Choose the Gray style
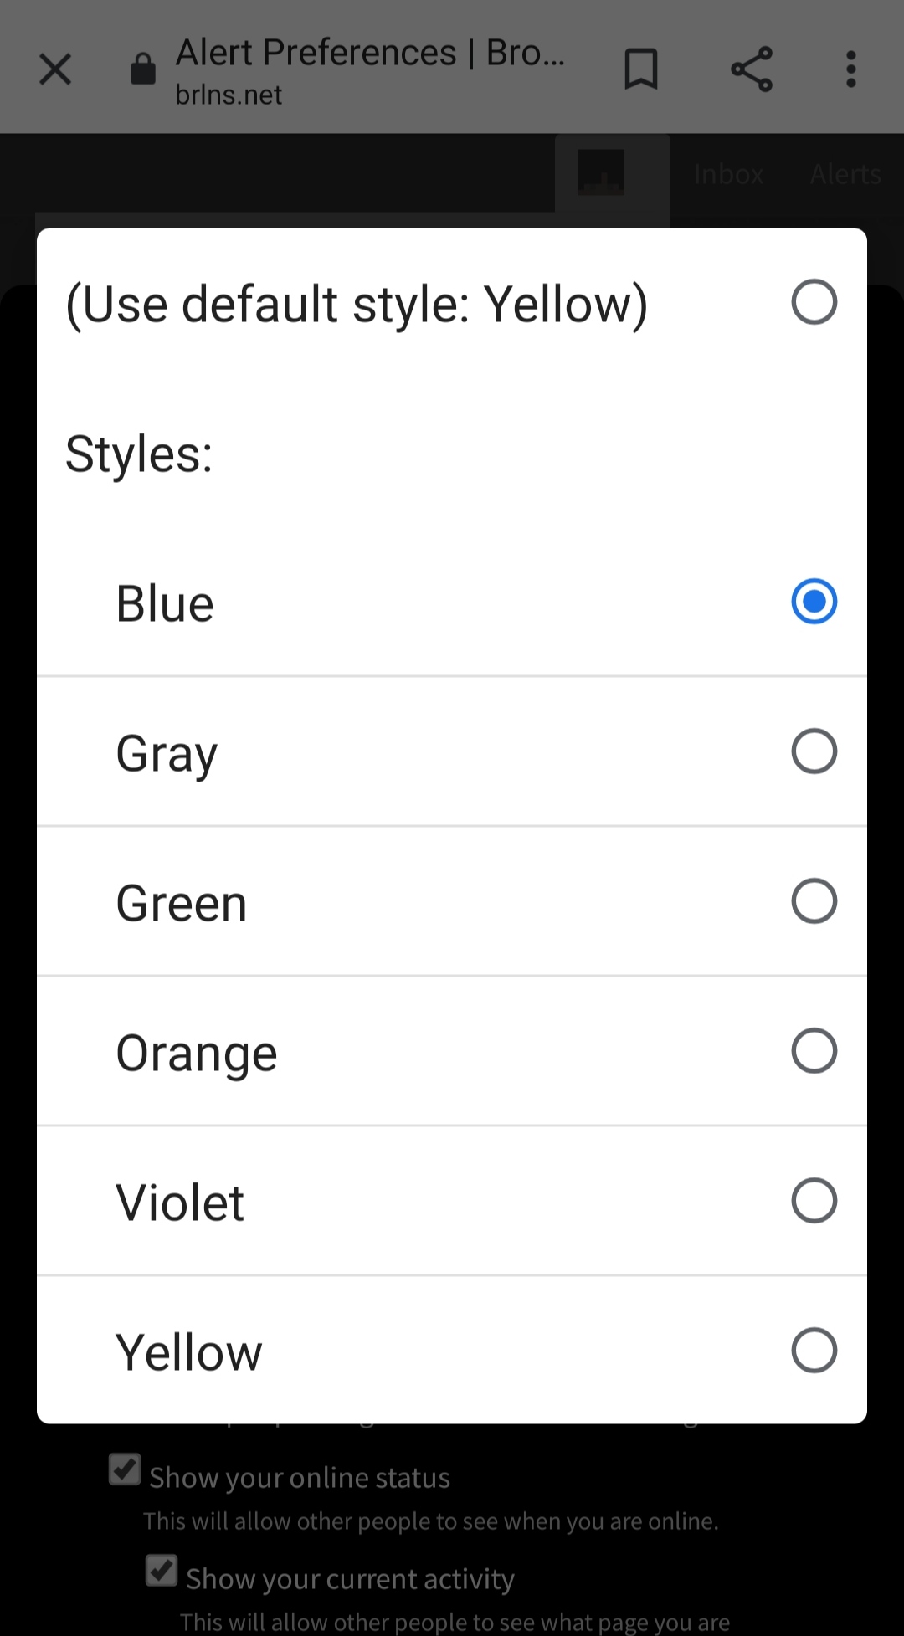Viewport: 904px width, 1636px height. [x=452, y=751]
